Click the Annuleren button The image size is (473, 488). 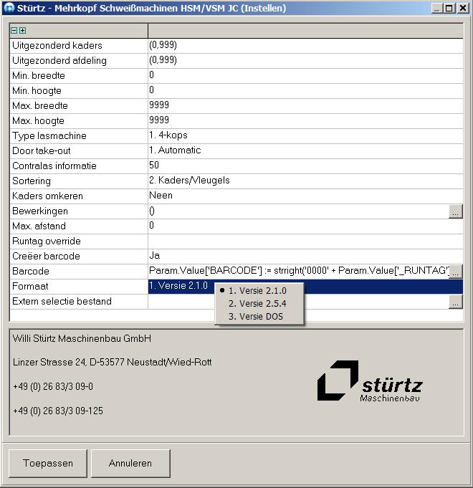coord(130,463)
